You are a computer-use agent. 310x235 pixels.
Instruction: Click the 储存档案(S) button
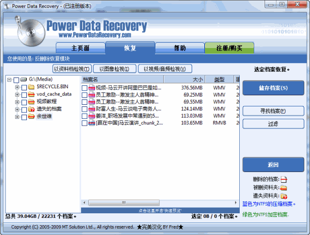(273, 88)
